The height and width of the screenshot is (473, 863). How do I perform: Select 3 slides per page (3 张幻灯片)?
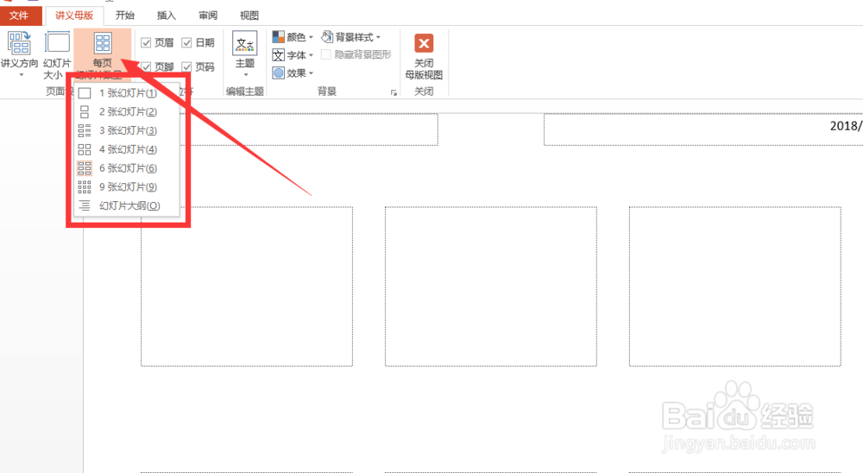[x=127, y=130]
